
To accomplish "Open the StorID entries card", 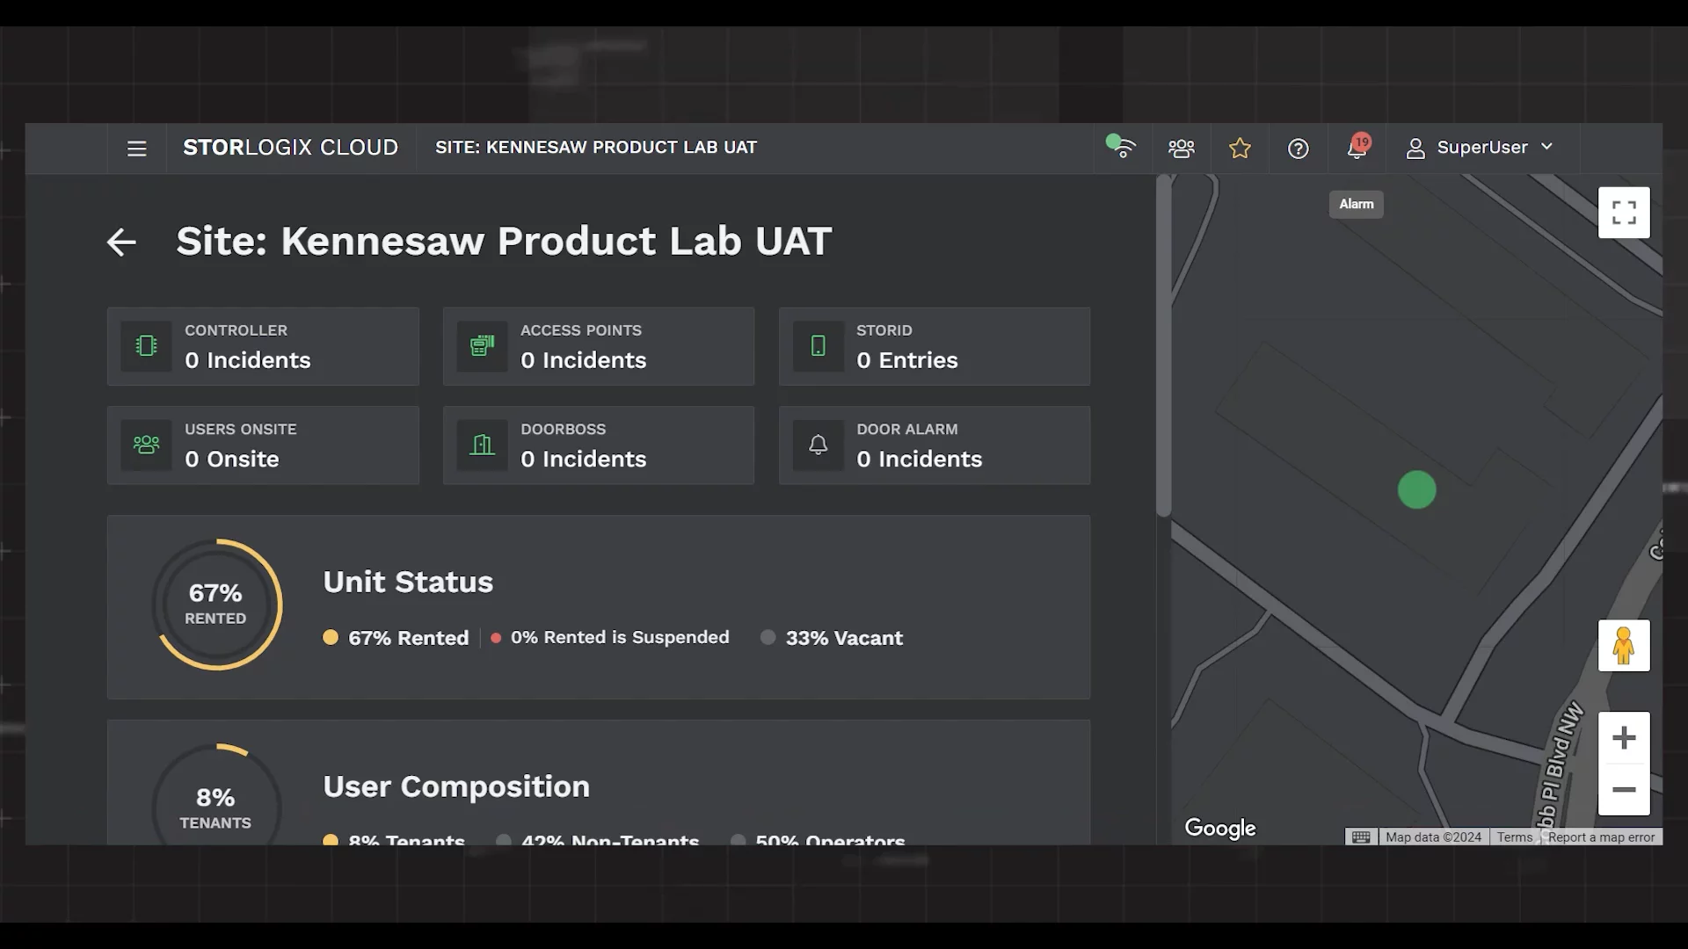I will (934, 346).
